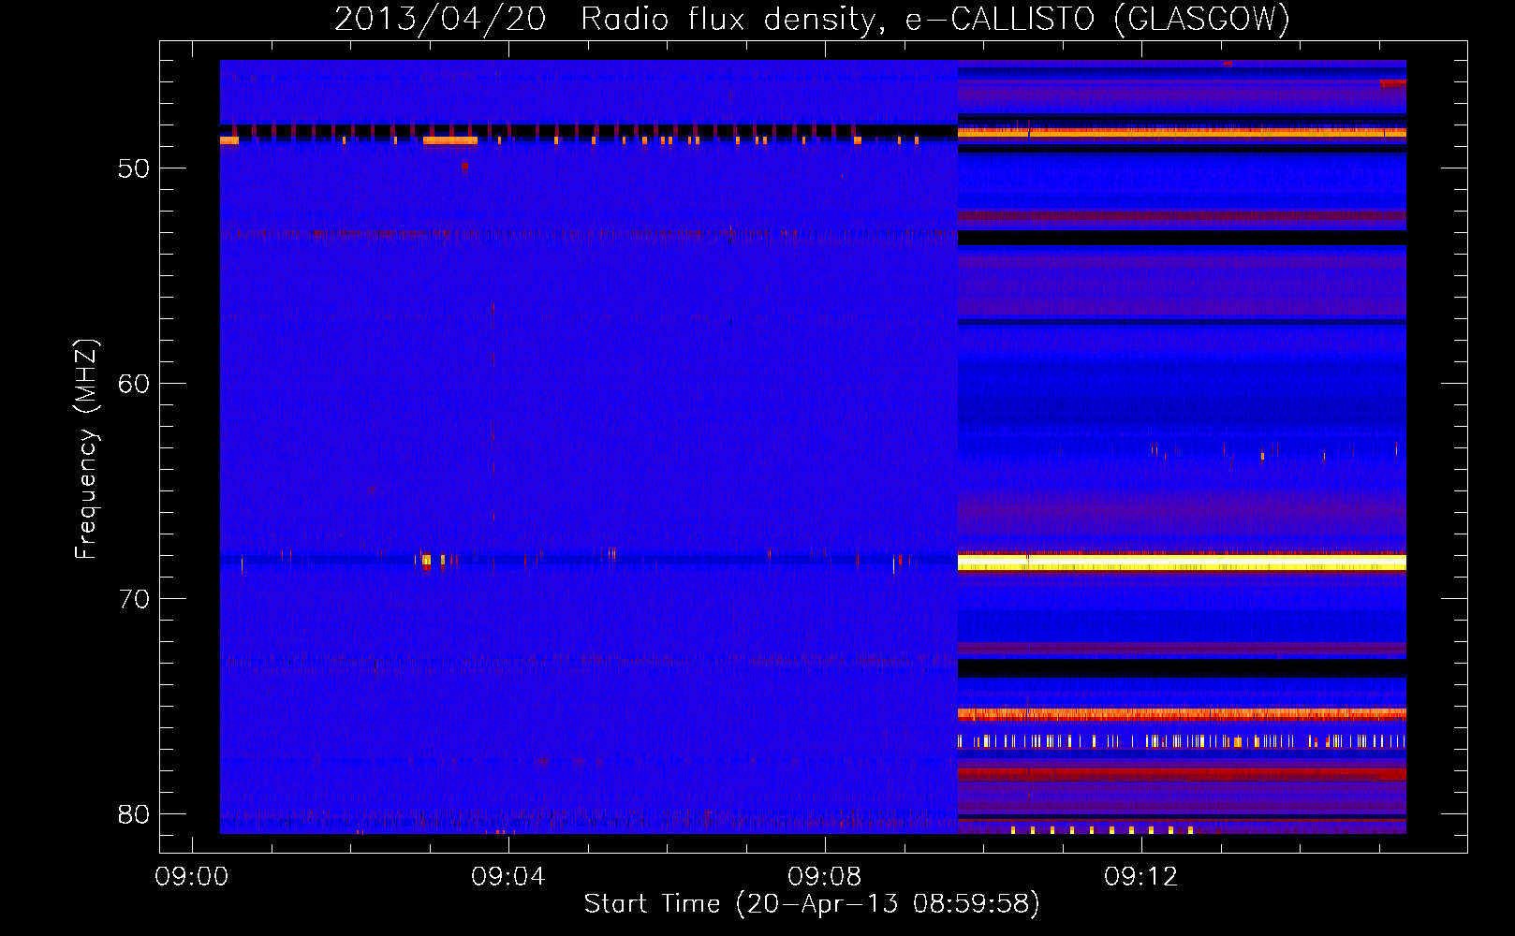Click the 09:08 time tick label
This screenshot has width=1515, height=936.
[x=825, y=877]
